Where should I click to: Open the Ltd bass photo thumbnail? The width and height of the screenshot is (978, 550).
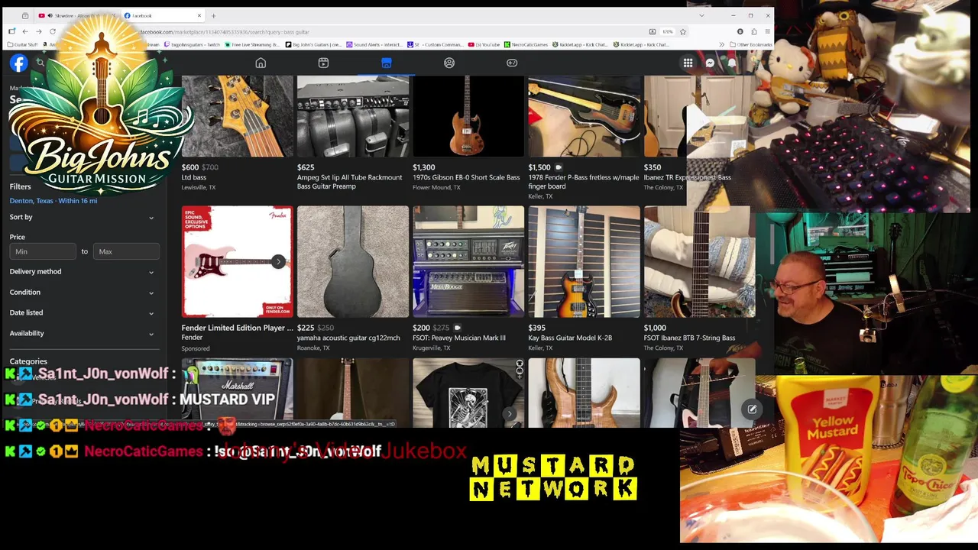tap(237, 116)
